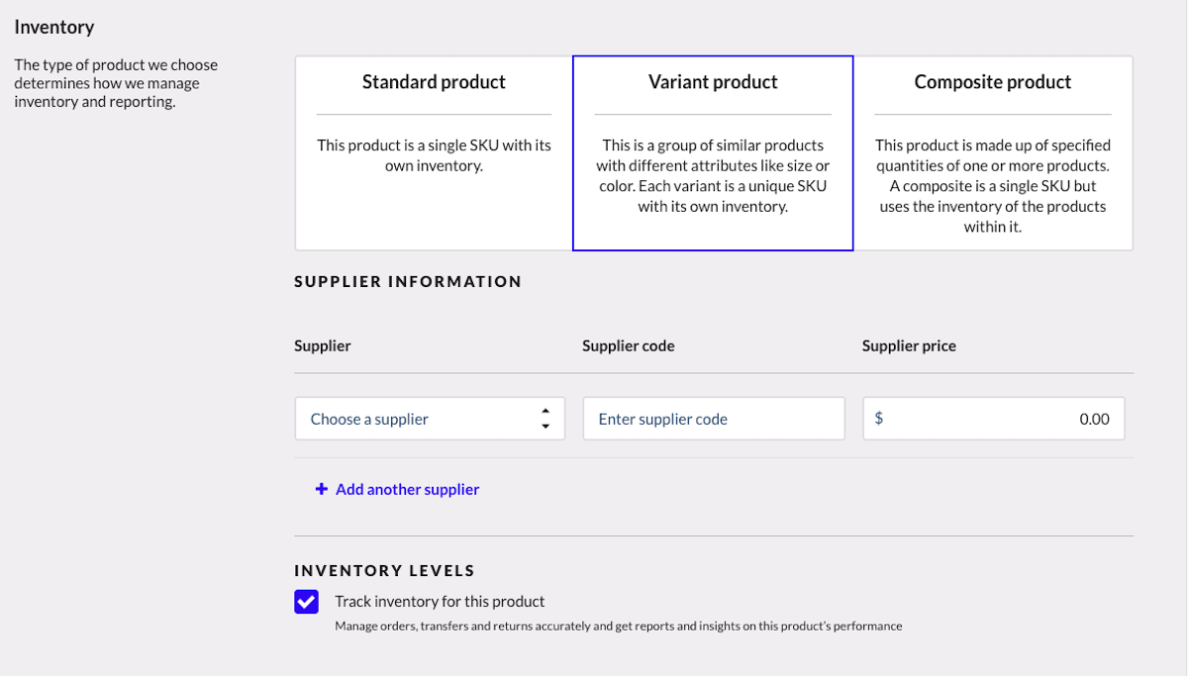Click the Inventory Levels heading
Image resolution: width=1188 pixels, height=676 pixels.
pos(384,571)
